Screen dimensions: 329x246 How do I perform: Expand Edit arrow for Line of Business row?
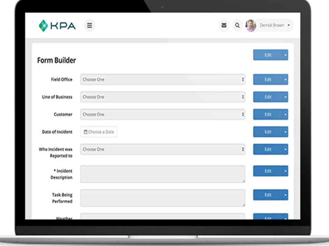coord(285,97)
